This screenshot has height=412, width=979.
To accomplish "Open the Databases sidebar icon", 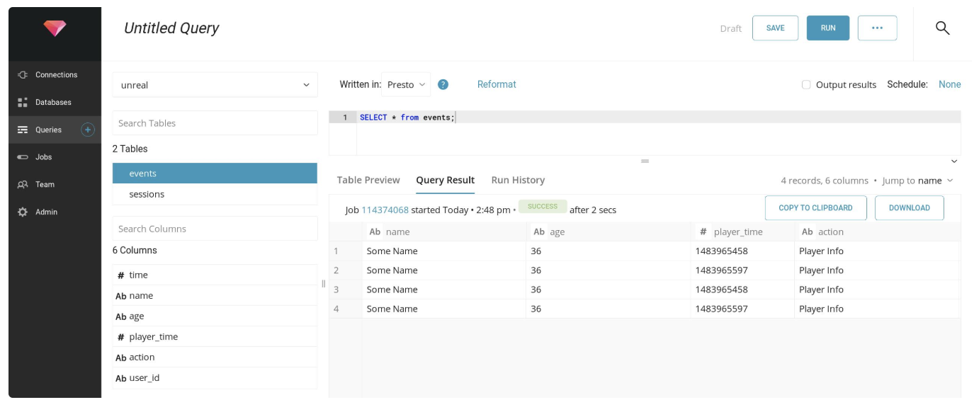I will pos(23,103).
